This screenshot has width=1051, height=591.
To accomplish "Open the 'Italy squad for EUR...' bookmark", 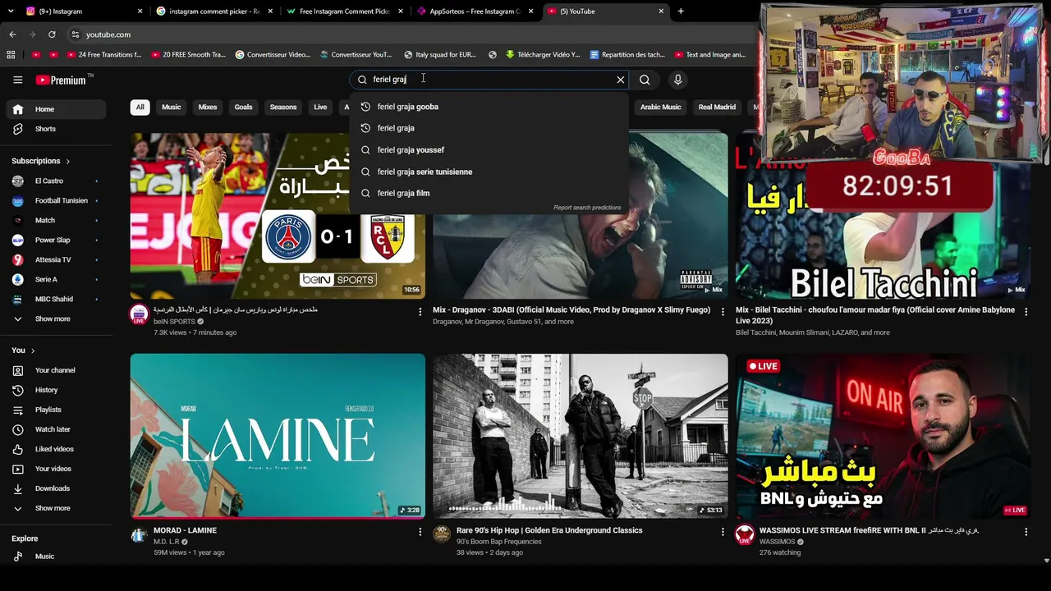I will pyautogui.click(x=438, y=55).
